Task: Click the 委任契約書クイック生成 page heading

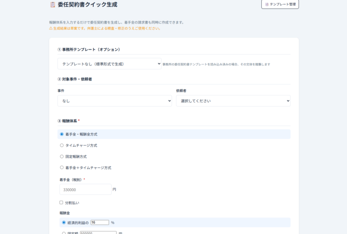Action: pyautogui.click(x=87, y=4)
